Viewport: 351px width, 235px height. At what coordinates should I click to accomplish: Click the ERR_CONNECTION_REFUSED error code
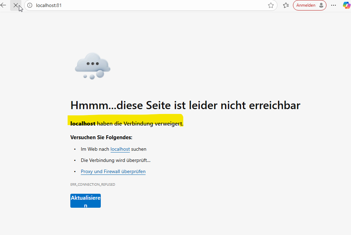93,185
